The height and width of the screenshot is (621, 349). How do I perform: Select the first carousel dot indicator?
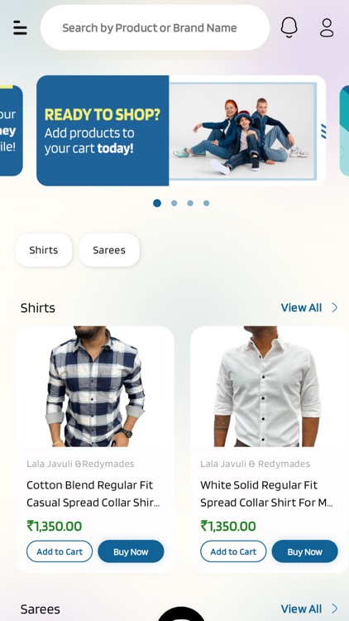pos(157,203)
